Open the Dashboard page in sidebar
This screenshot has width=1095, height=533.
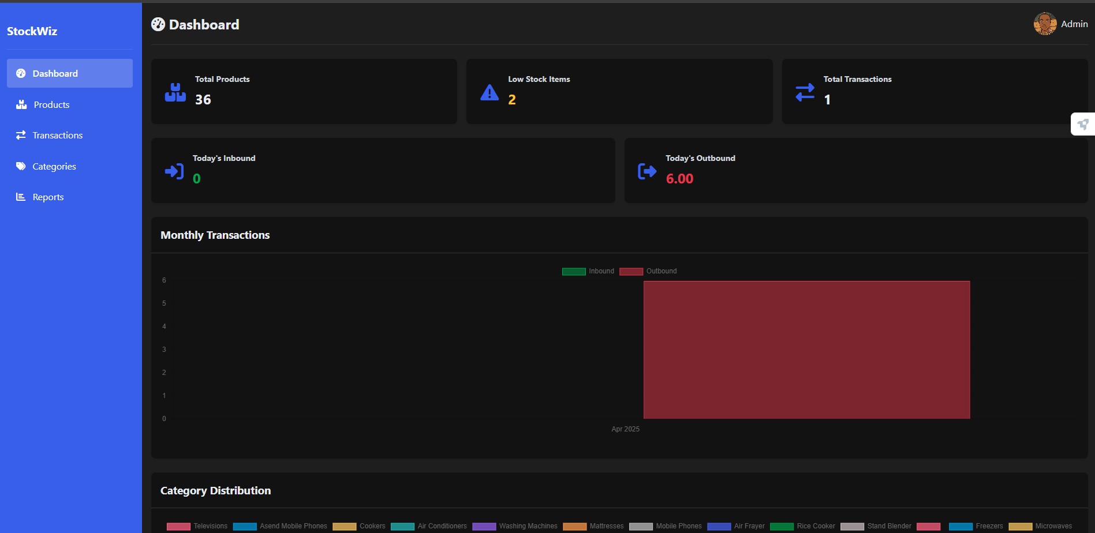tap(70, 73)
